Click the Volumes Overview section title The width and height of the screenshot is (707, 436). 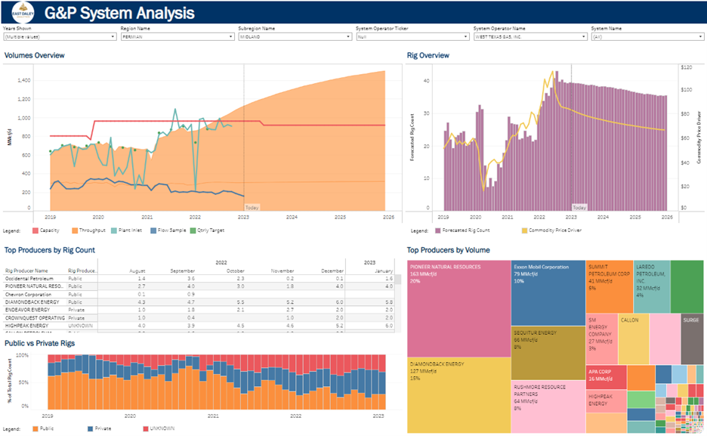tap(34, 55)
